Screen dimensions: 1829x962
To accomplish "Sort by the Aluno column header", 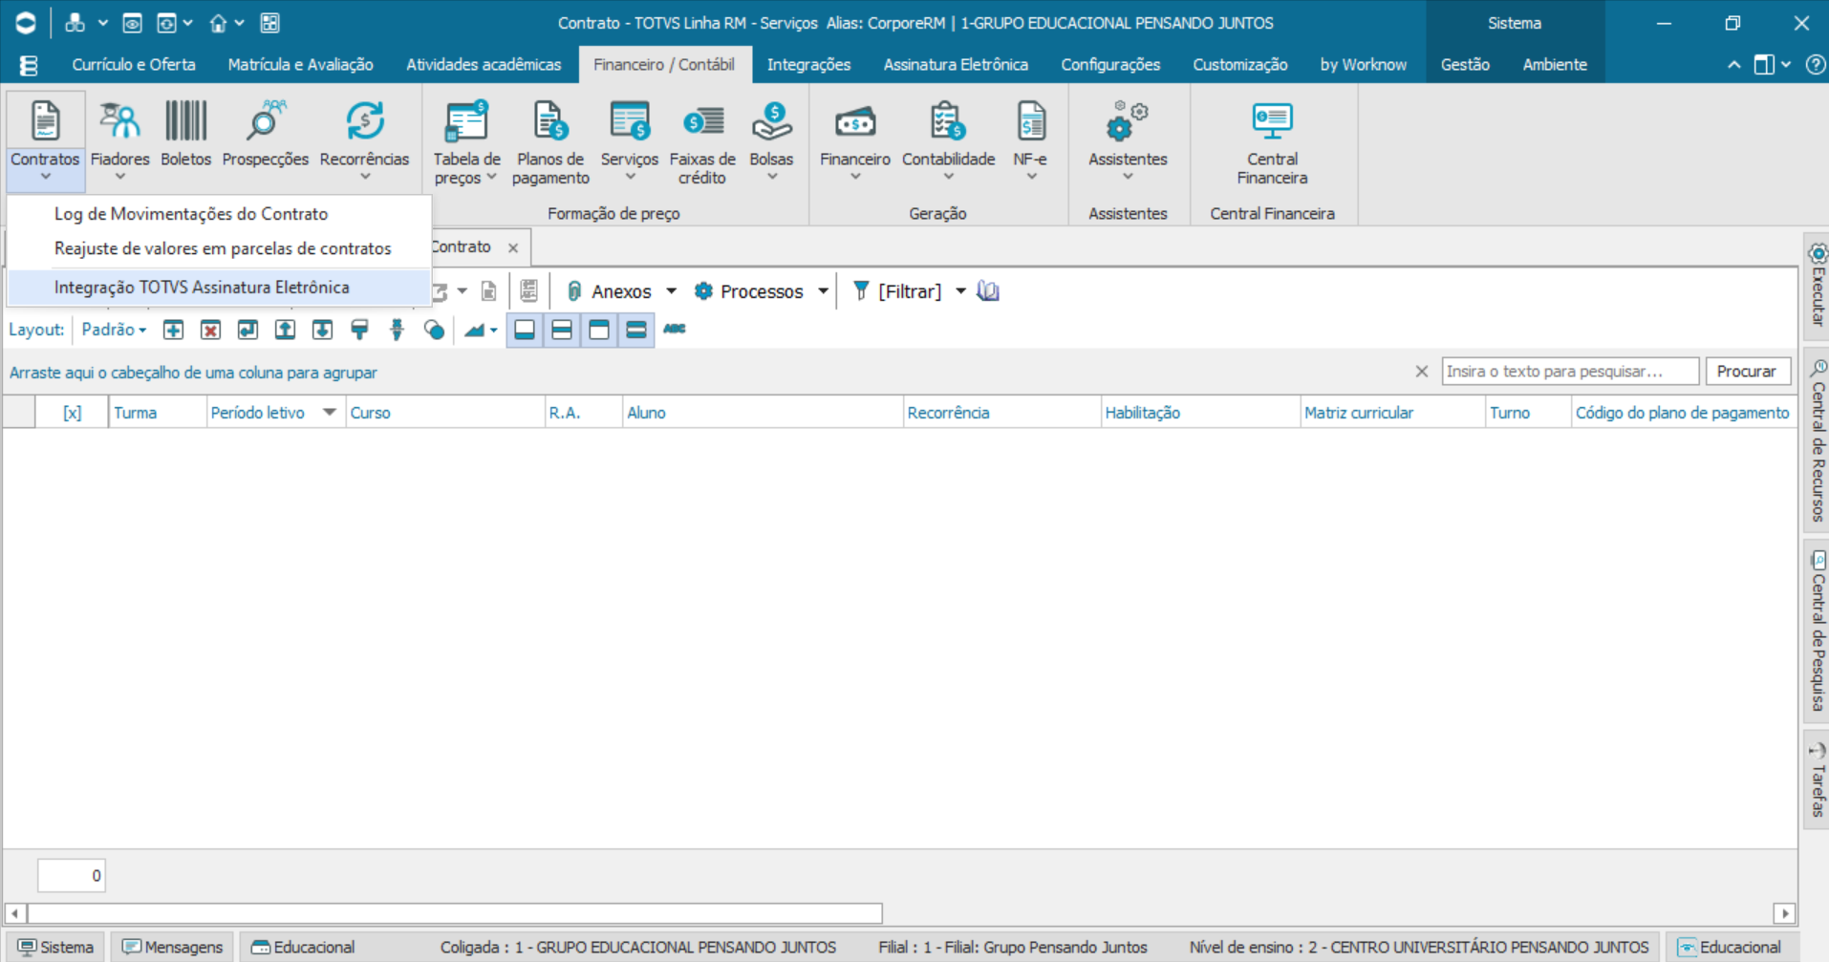I will pos(762,413).
